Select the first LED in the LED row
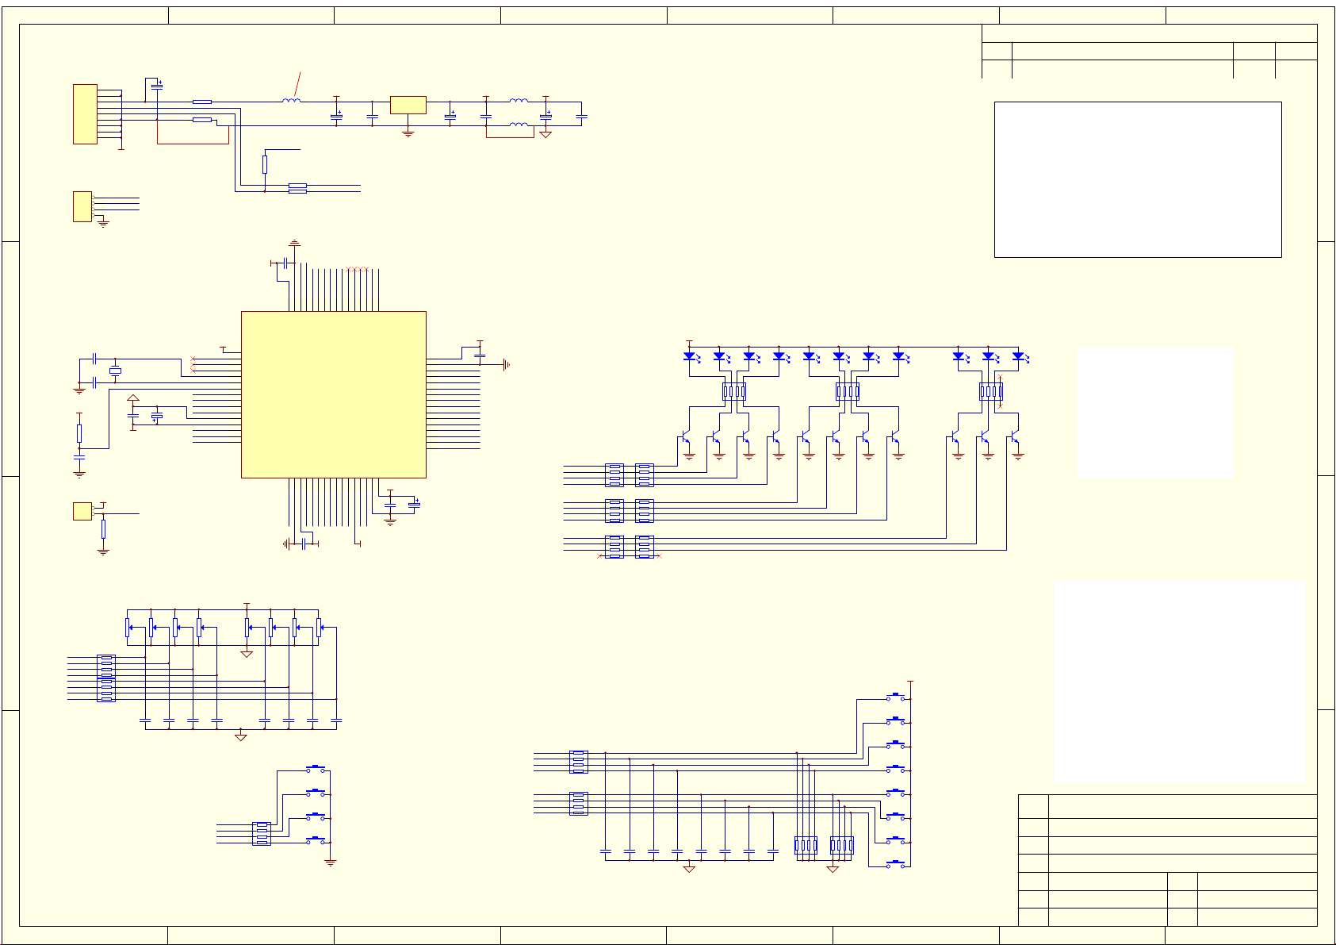The height and width of the screenshot is (945, 1336). pyautogui.click(x=690, y=356)
